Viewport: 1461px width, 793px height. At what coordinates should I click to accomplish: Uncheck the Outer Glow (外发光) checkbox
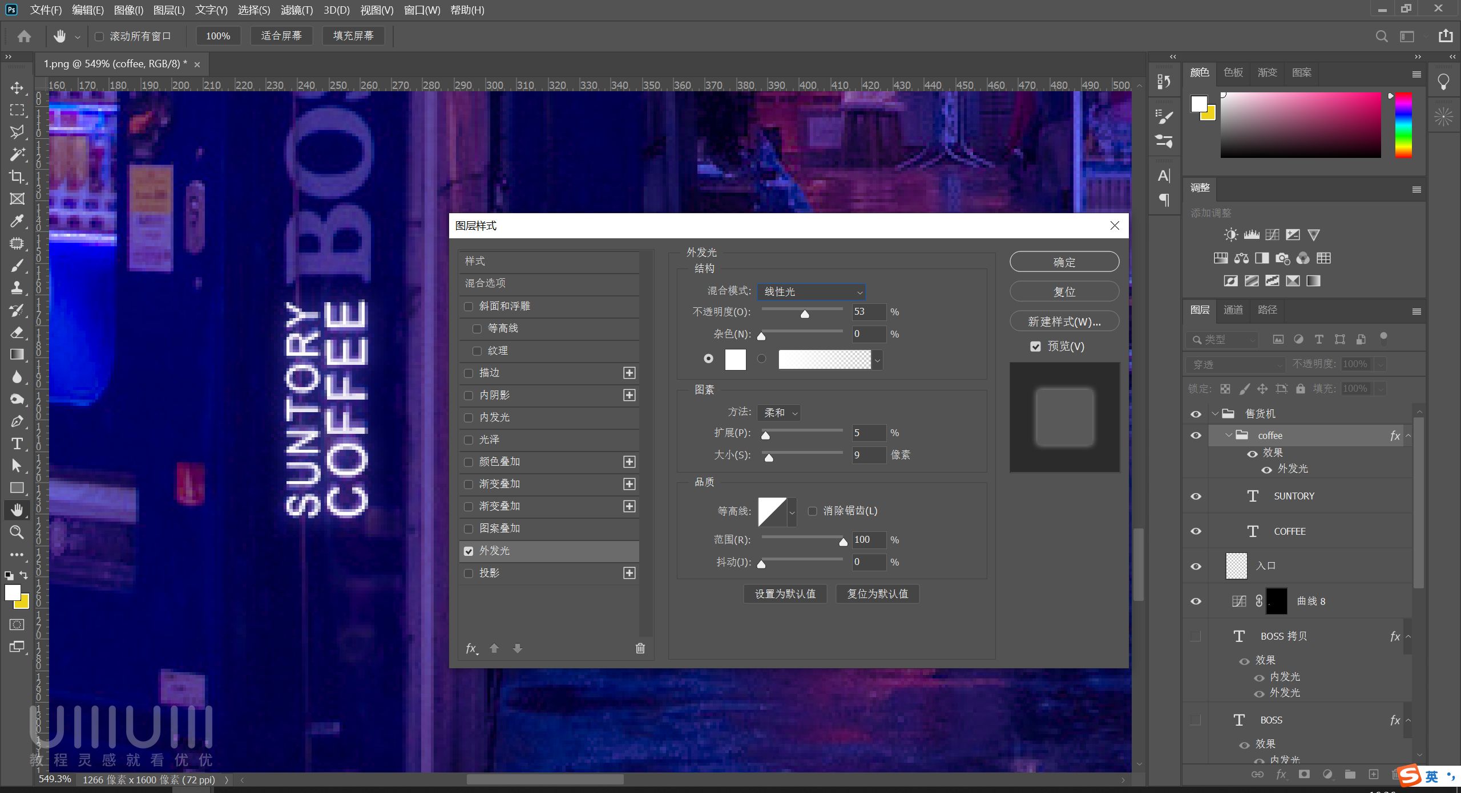469,551
